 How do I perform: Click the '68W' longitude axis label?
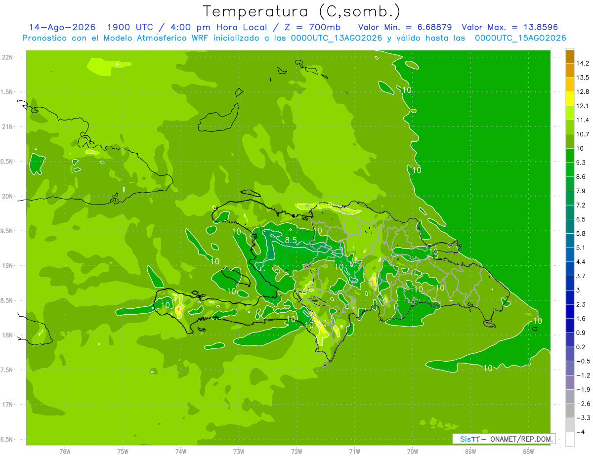[528, 451]
